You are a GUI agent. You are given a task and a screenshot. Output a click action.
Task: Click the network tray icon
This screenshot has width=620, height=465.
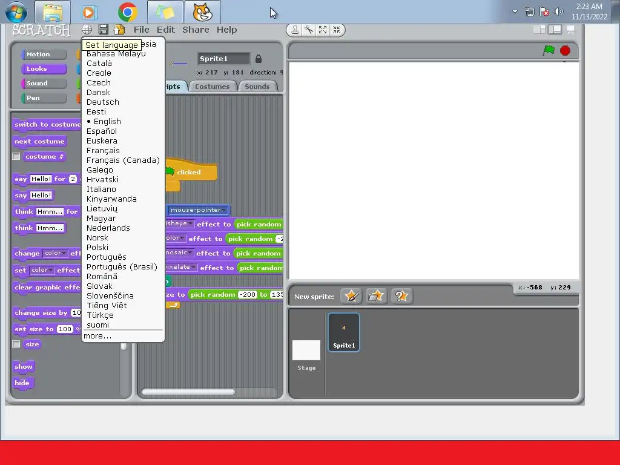point(529,12)
